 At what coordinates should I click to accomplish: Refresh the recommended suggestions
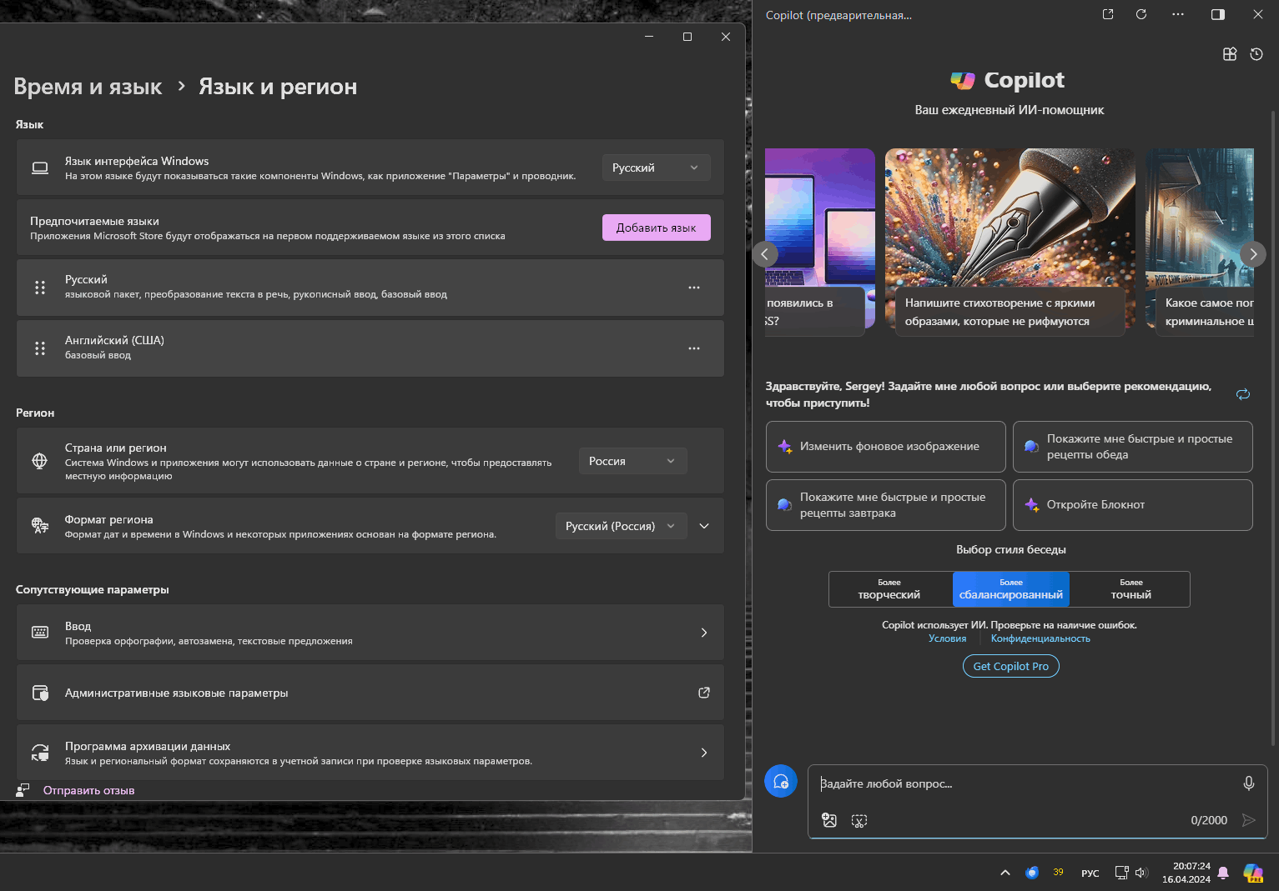tap(1243, 394)
